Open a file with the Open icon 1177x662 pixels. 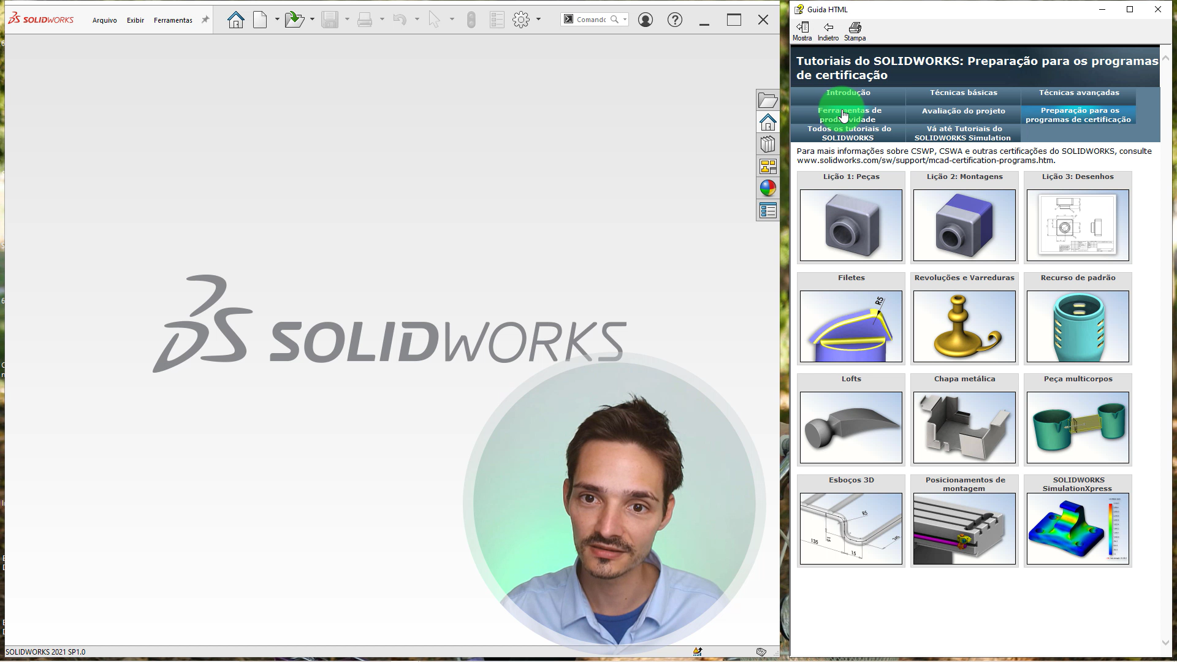click(294, 20)
